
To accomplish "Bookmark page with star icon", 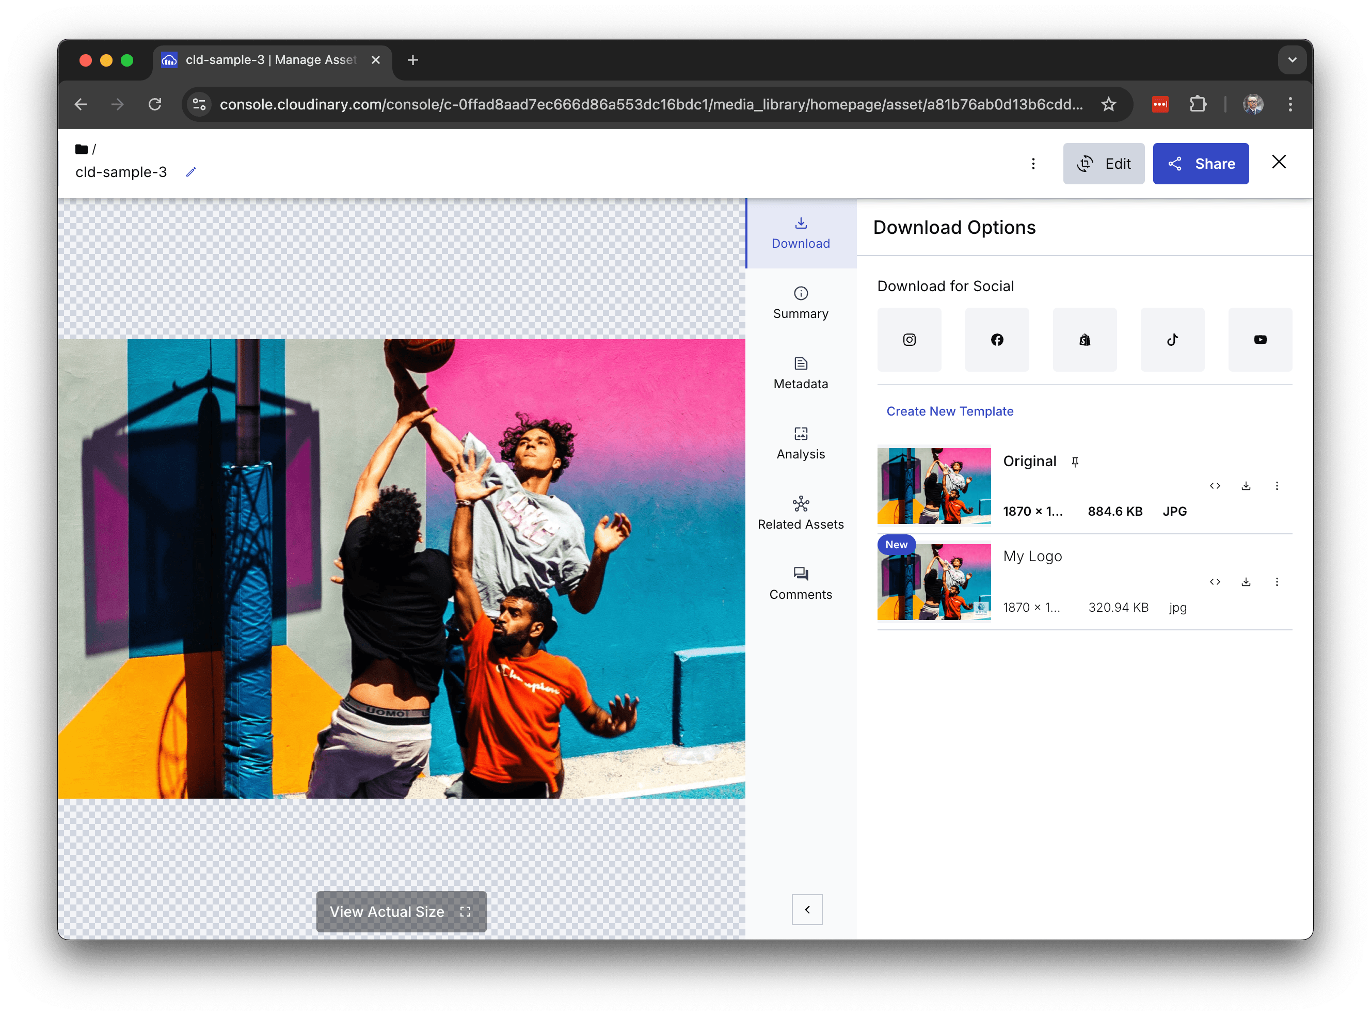I will [x=1108, y=105].
